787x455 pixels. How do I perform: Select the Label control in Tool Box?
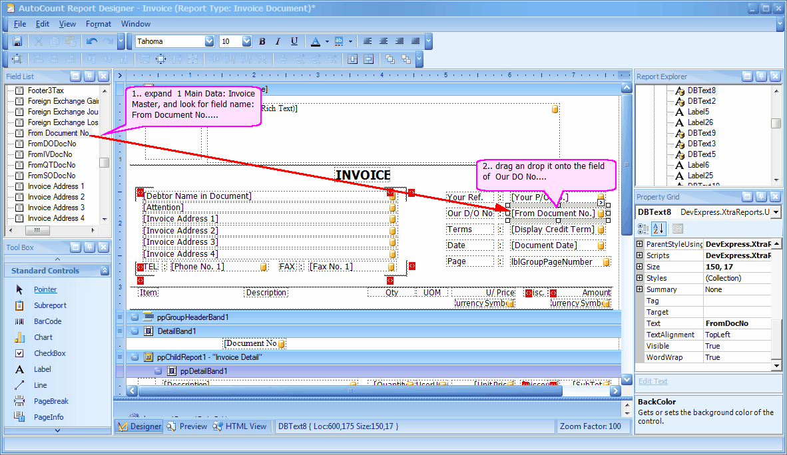tap(43, 369)
